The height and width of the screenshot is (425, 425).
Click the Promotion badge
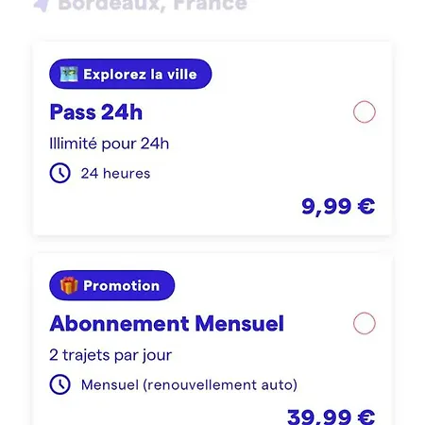[111, 285]
